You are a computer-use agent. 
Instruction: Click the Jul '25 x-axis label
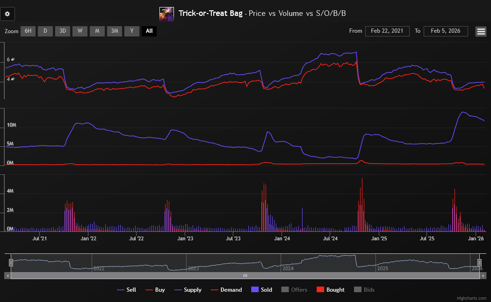coord(427,238)
